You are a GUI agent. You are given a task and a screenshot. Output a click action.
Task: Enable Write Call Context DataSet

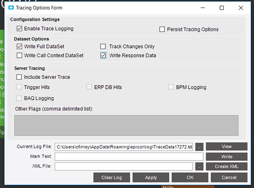[19, 55]
